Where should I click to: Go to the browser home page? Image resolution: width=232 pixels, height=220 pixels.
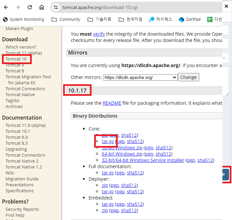(x=42, y=7)
